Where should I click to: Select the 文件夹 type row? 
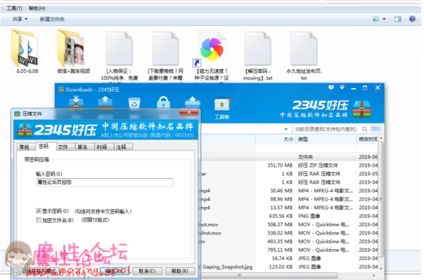pyautogui.click(x=289, y=157)
